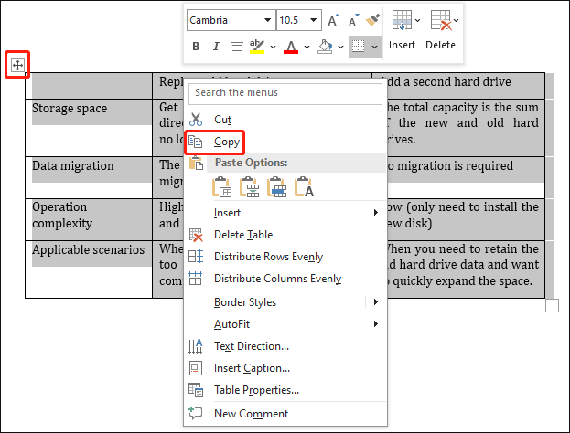
Task: Click the Search the menus field
Action: [285, 94]
